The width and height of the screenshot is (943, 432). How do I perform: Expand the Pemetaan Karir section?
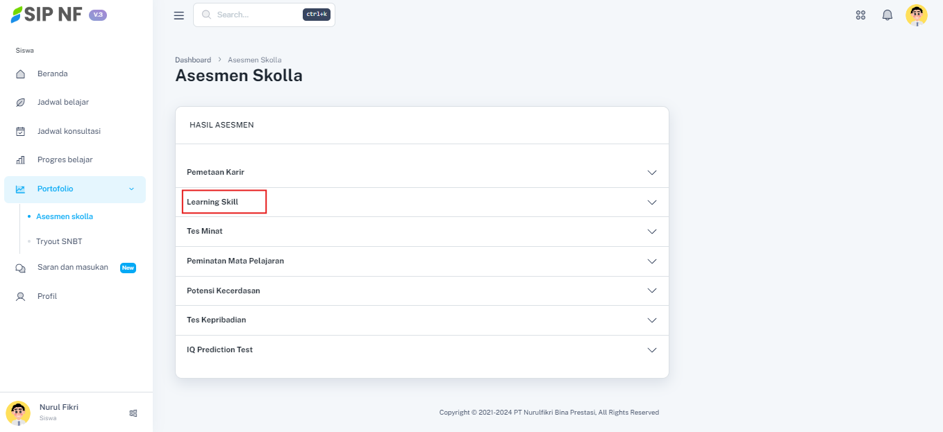(x=422, y=173)
